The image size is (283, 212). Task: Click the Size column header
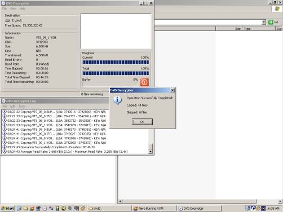coord(229,29)
